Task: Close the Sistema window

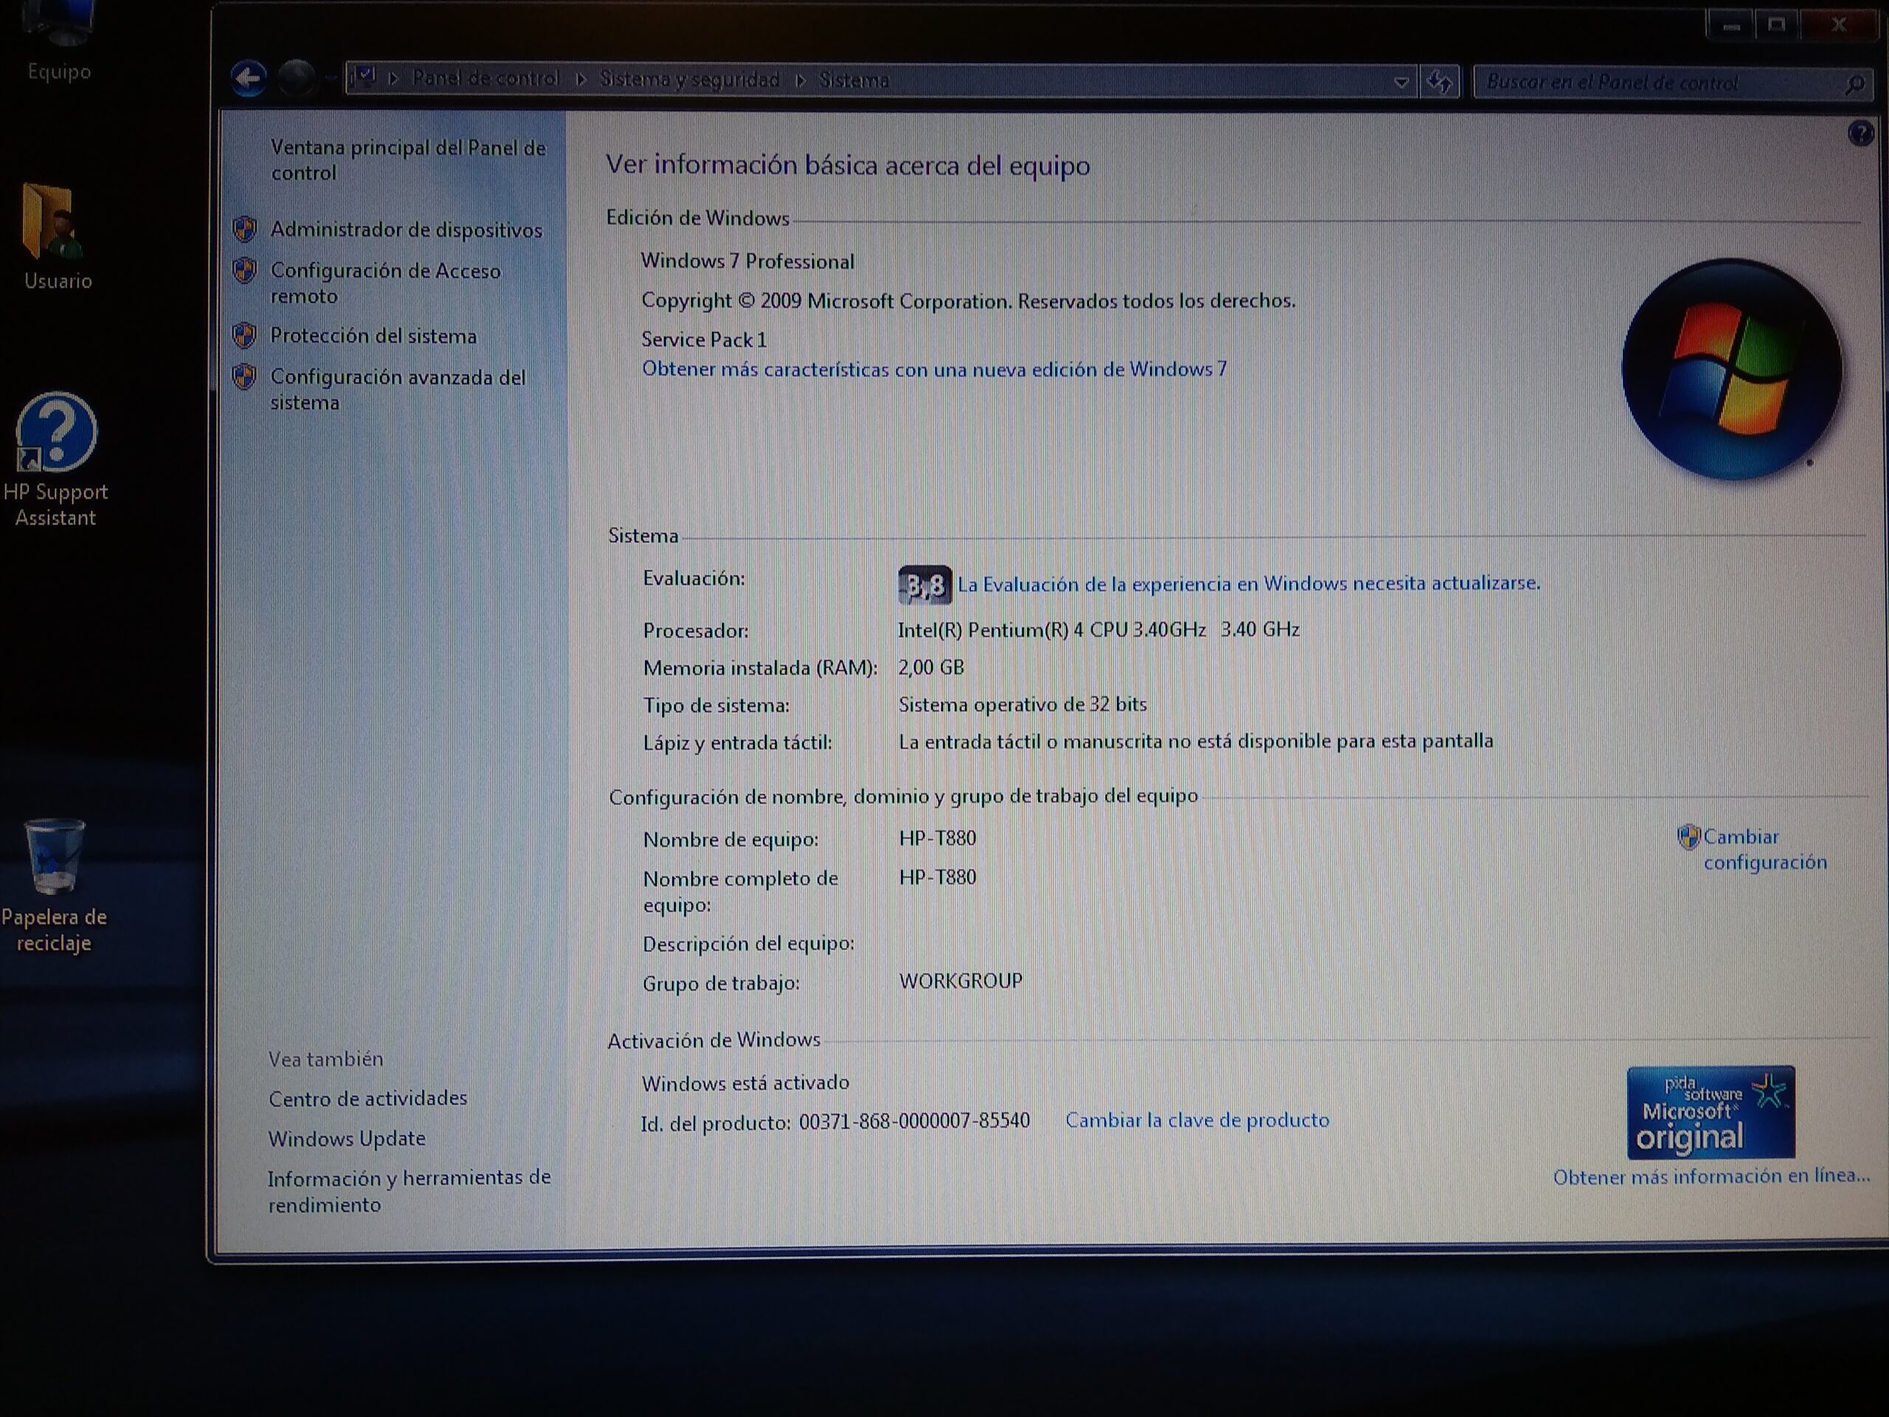Action: [x=1839, y=25]
